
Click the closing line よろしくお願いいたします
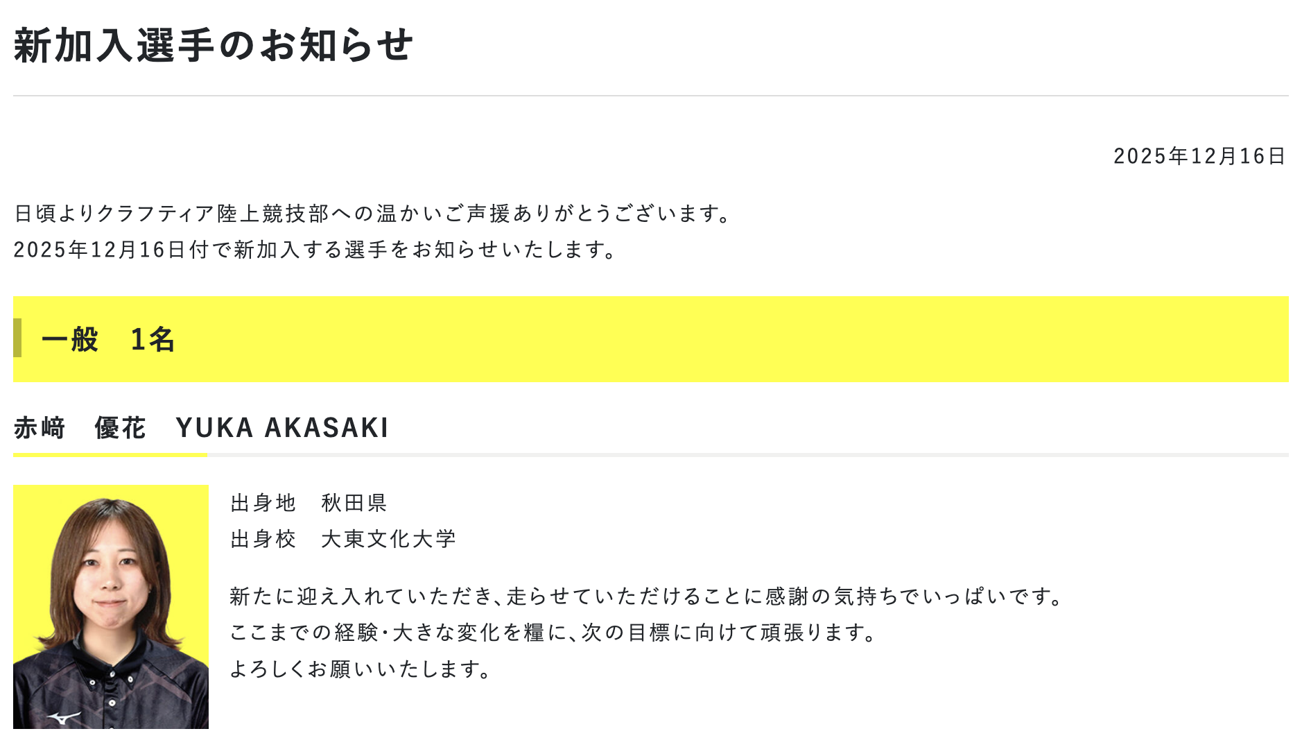pos(361,669)
